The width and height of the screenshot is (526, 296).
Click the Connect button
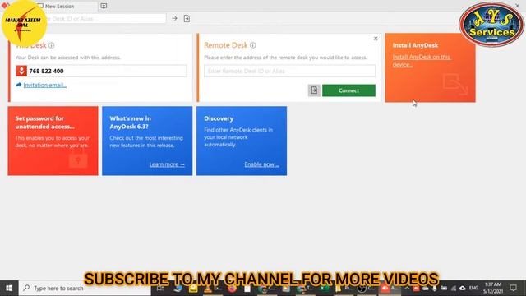click(348, 90)
